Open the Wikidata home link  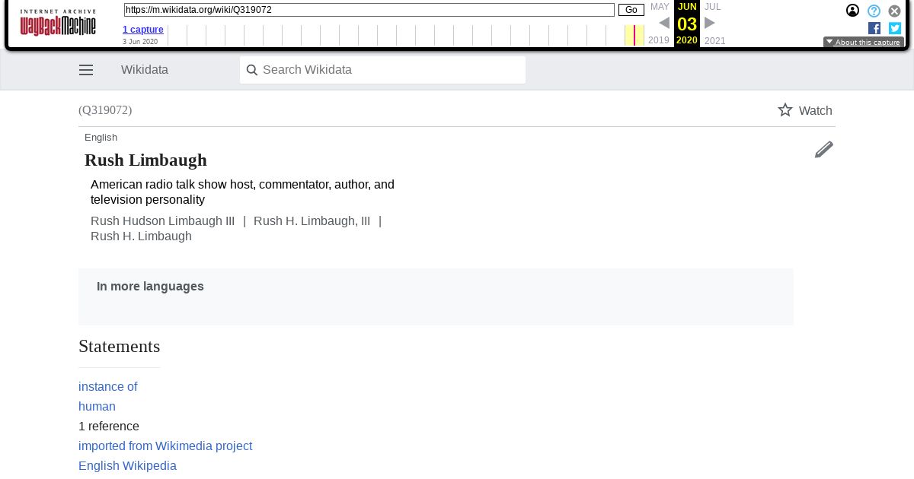click(145, 70)
